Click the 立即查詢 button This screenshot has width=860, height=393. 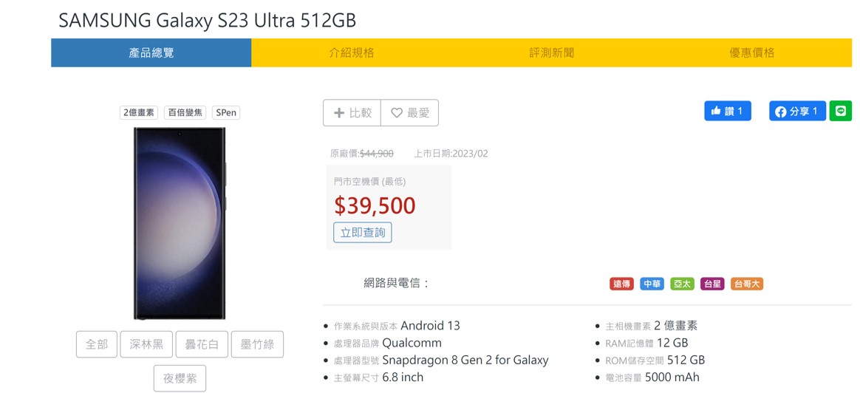coord(363,233)
